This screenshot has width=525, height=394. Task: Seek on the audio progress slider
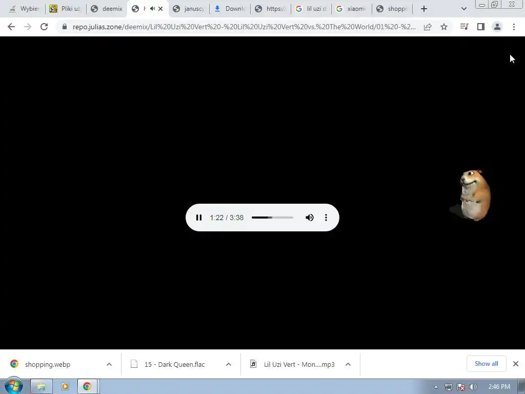(x=272, y=218)
